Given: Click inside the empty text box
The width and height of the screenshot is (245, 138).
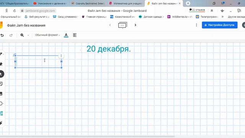Looking at the screenshot, I should (38, 61).
